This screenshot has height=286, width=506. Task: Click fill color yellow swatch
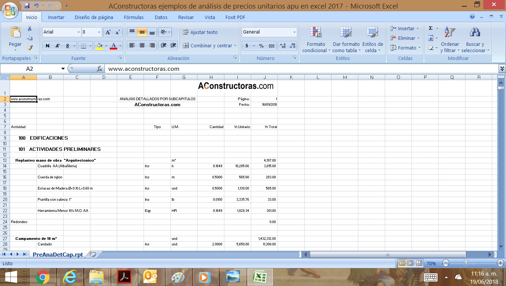[x=99, y=46]
